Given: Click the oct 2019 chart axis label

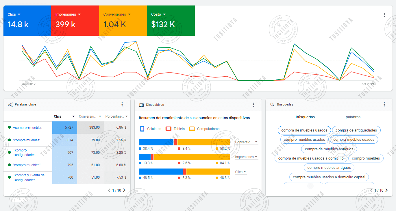Looking at the screenshot, I should coord(368,84).
